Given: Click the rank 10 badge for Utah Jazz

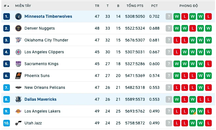Looking at the screenshot, I should [7, 123].
